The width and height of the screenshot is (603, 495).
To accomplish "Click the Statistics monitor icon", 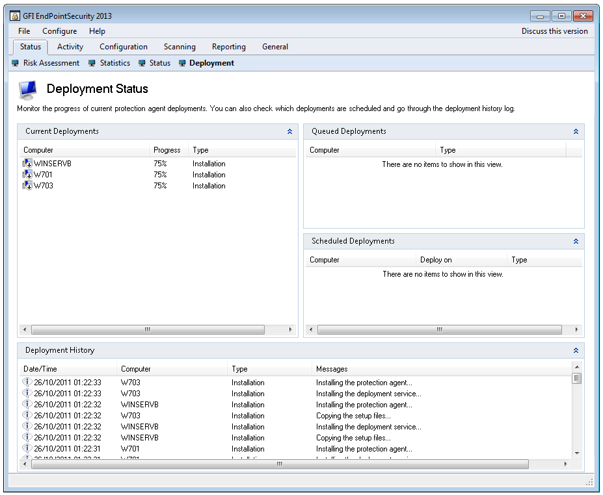I will tap(92, 63).
